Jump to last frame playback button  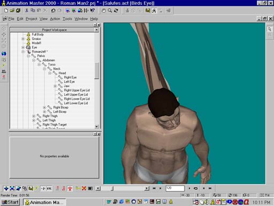coord(210,188)
